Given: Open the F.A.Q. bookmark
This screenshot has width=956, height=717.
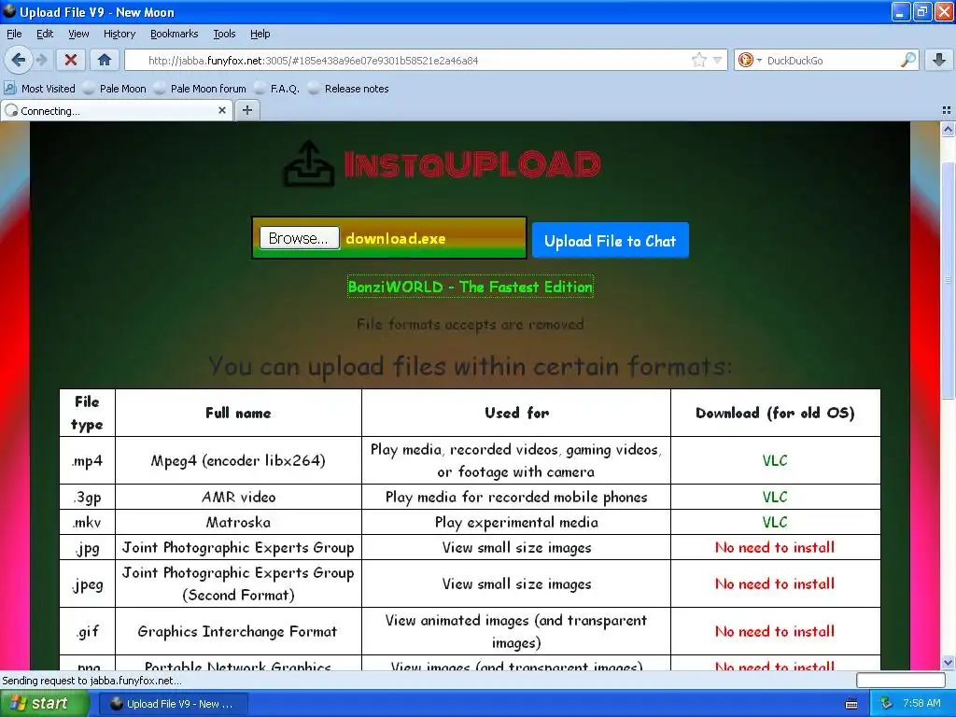Looking at the screenshot, I should point(276,89).
